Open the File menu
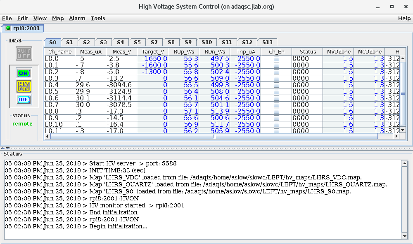Viewport: 413px width, 244px height. coord(7,19)
